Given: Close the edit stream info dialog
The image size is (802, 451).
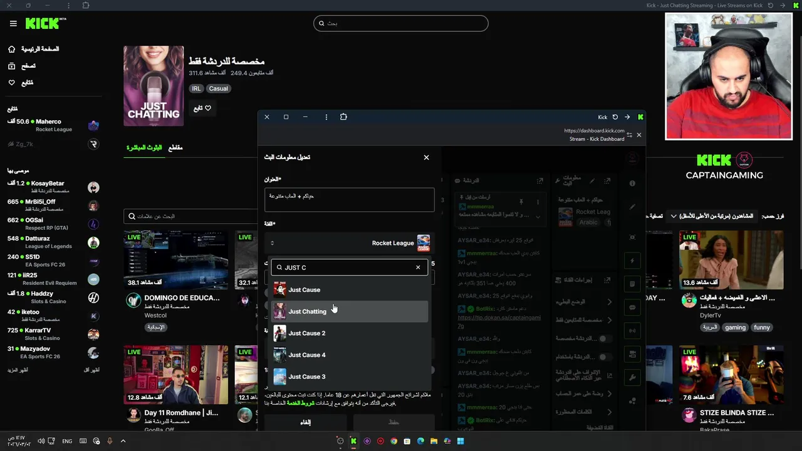Looking at the screenshot, I should (x=427, y=157).
